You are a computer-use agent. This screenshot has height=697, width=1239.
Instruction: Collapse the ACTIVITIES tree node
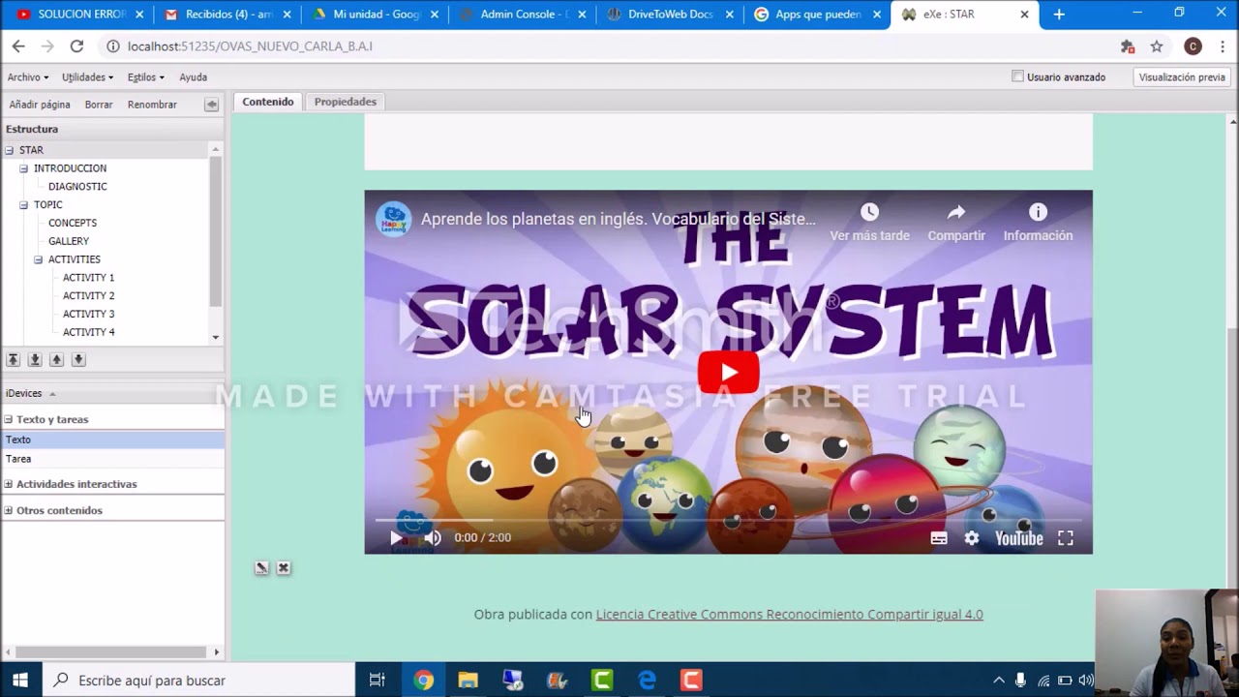[x=39, y=259]
